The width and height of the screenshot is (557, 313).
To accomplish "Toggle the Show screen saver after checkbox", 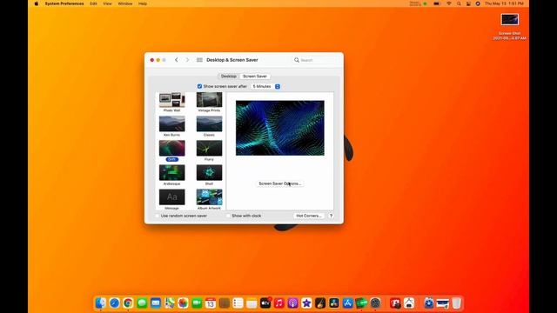I will tap(199, 86).
